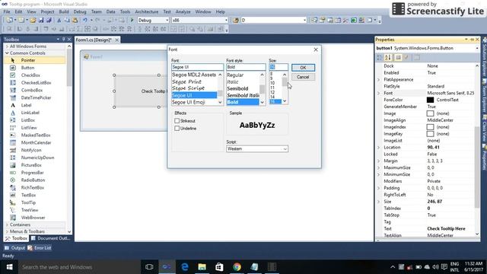Pick the CheckedListBox toolbox item
The height and width of the screenshot is (274, 487).
[36, 83]
